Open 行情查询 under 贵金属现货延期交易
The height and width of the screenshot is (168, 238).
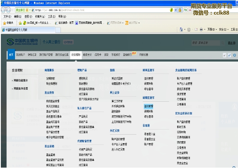181,99
